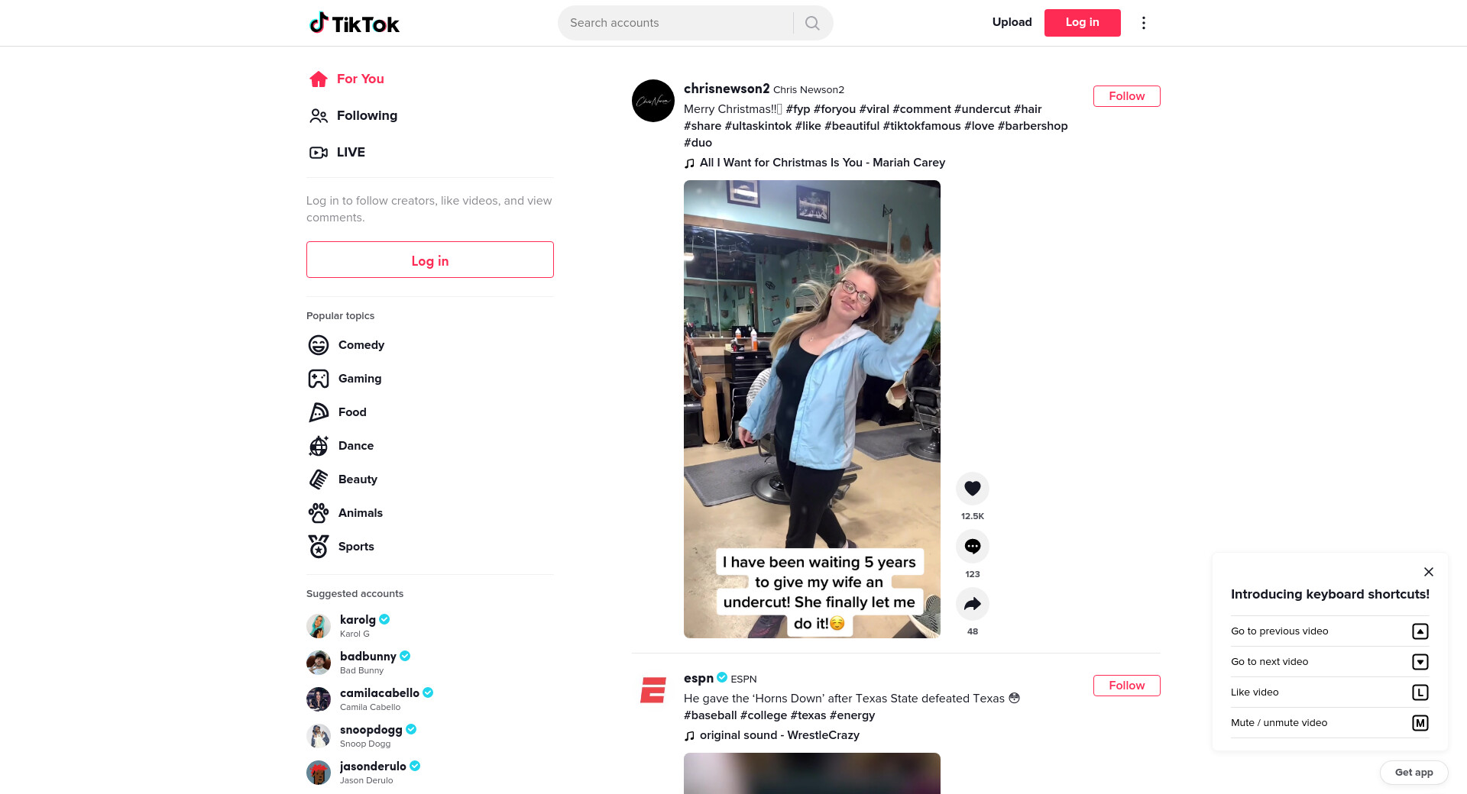Follow the espn account
Image resolution: width=1467 pixels, height=794 pixels.
pyautogui.click(x=1126, y=686)
